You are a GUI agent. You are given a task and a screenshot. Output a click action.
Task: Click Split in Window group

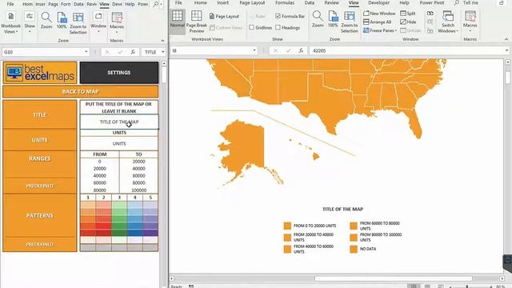[x=408, y=14]
